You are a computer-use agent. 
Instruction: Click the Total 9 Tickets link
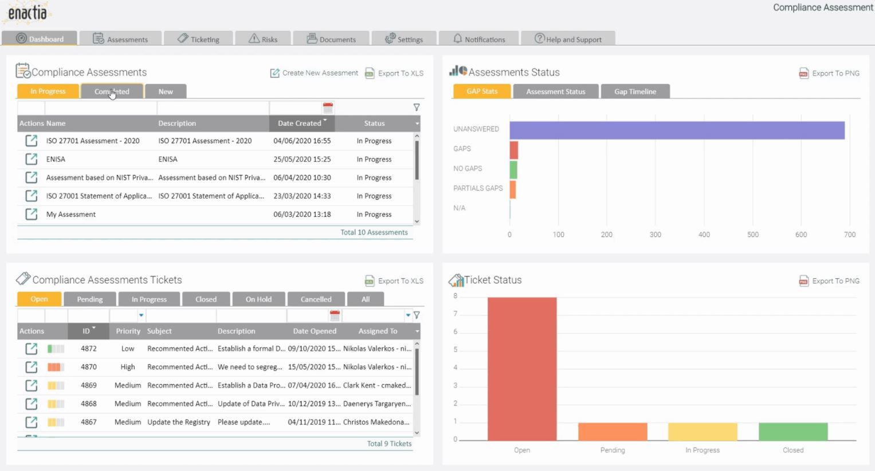[389, 444]
